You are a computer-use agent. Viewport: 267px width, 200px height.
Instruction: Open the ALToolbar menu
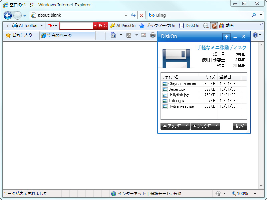pos(28,26)
